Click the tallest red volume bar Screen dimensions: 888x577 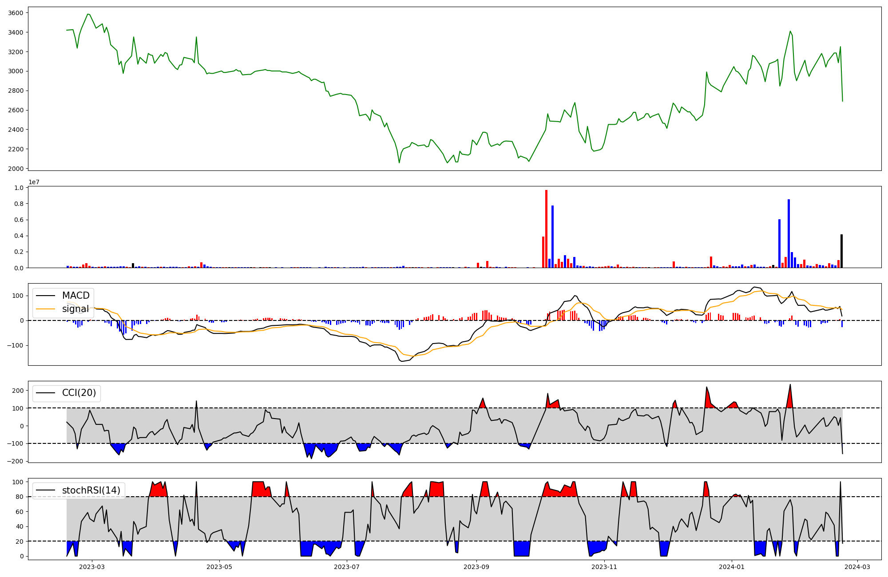click(x=546, y=229)
